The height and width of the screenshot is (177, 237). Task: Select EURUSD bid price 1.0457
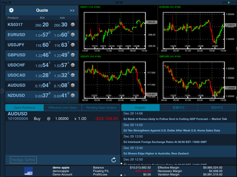tap(43, 35)
